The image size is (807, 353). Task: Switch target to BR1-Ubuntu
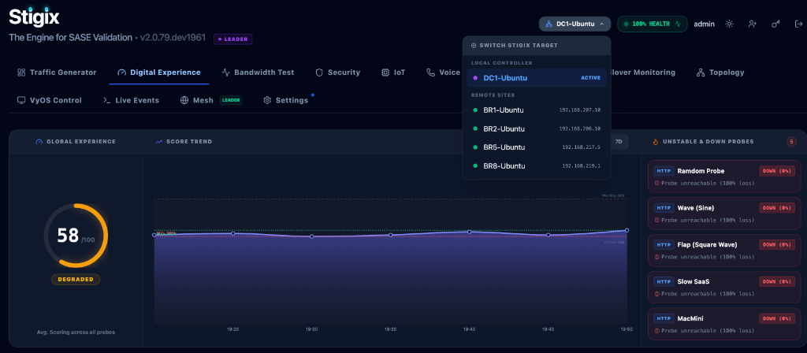click(537, 110)
